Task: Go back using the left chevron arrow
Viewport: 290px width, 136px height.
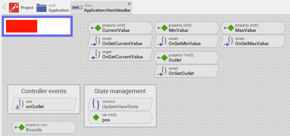Action: (x=4, y=7)
